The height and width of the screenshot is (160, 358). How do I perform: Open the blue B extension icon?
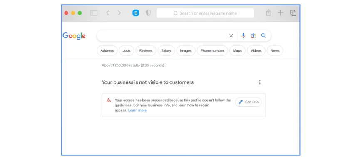click(x=136, y=13)
